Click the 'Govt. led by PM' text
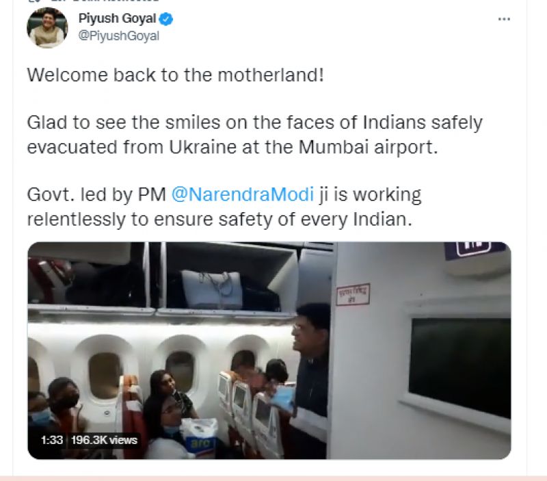 click(x=96, y=194)
